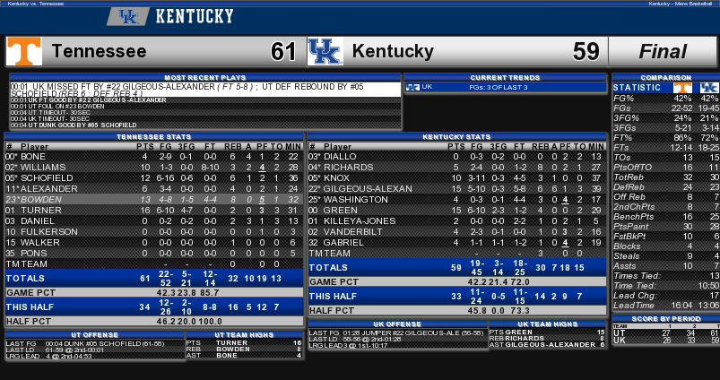
Task: Click the Kentucky logo in Comparison header
Action: coord(709,87)
